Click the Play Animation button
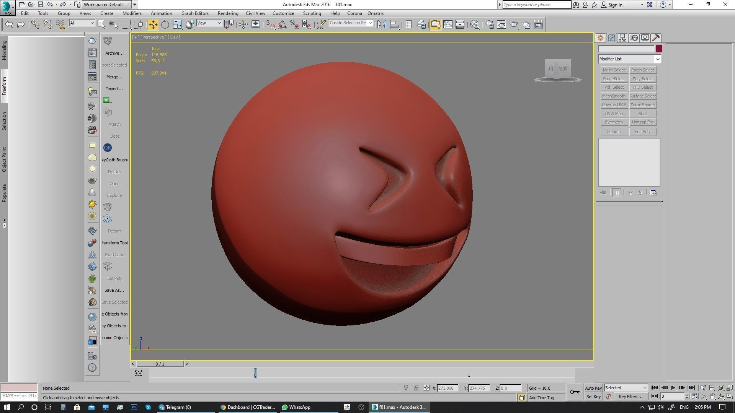 673,388
